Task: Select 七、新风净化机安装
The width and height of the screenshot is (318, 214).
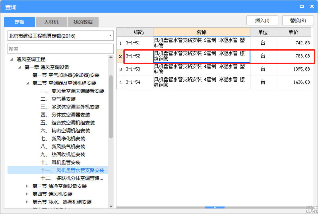Action: click(x=63, y=139)
